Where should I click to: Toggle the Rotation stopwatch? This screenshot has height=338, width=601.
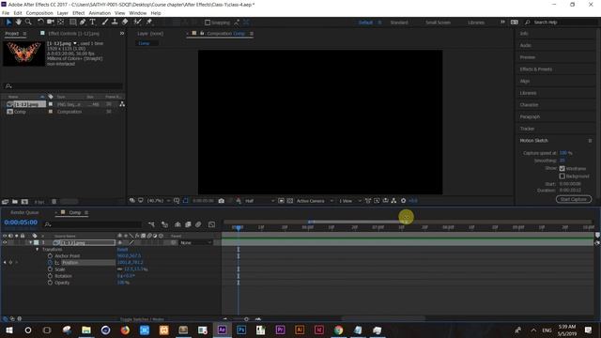[50, 276]
